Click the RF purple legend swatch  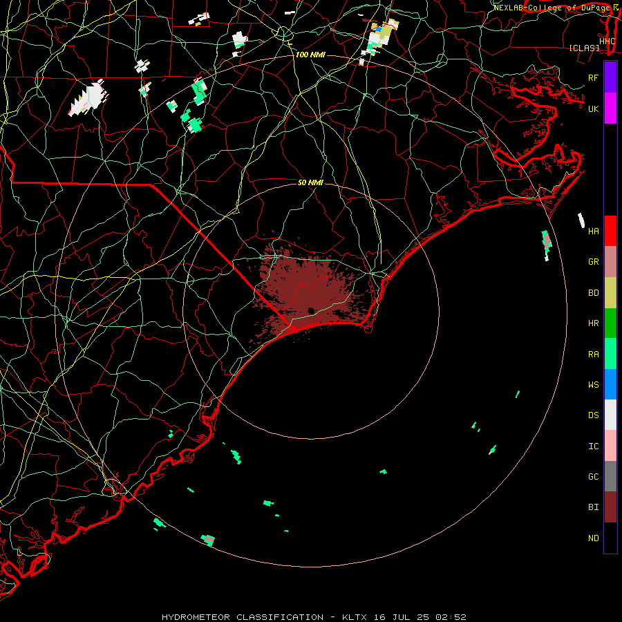pos(610,77)
